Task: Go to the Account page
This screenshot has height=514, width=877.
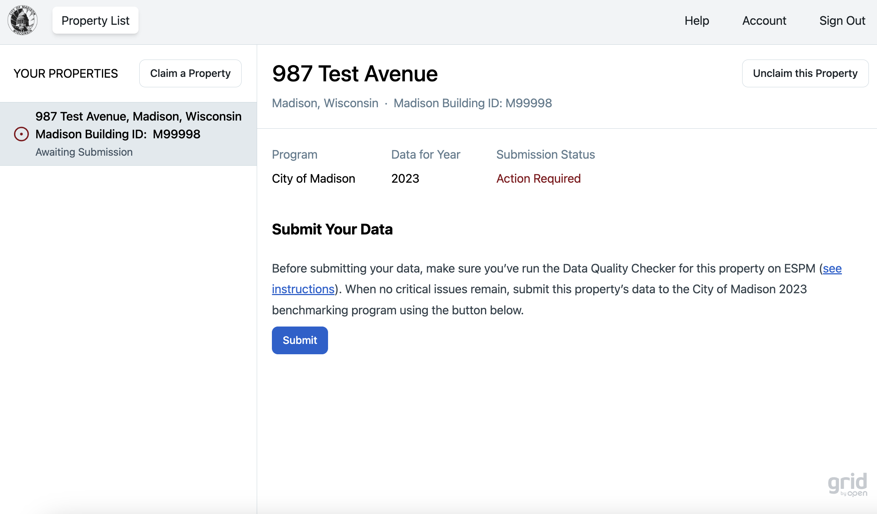Action: click(x=764, y=20)
